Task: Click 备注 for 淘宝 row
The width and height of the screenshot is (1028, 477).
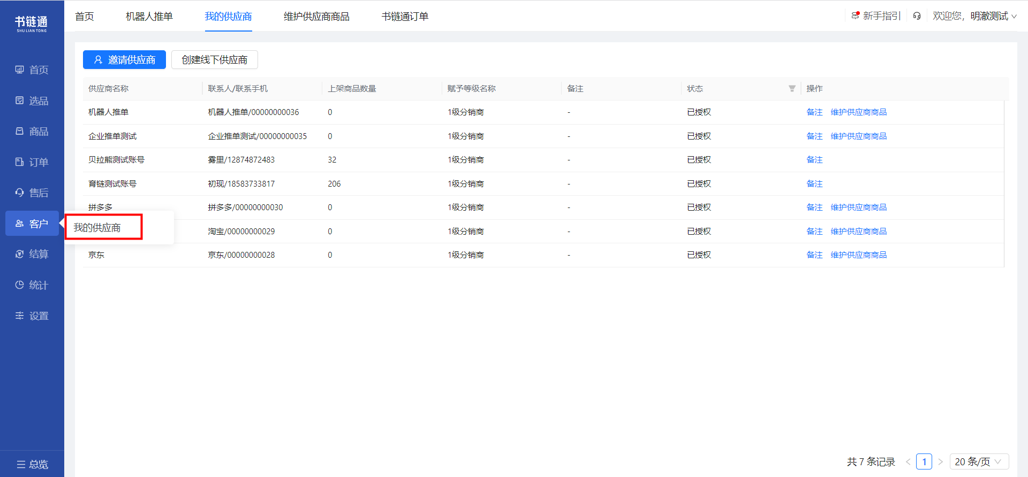Action: pyautogui.click(x=814, y=232)
